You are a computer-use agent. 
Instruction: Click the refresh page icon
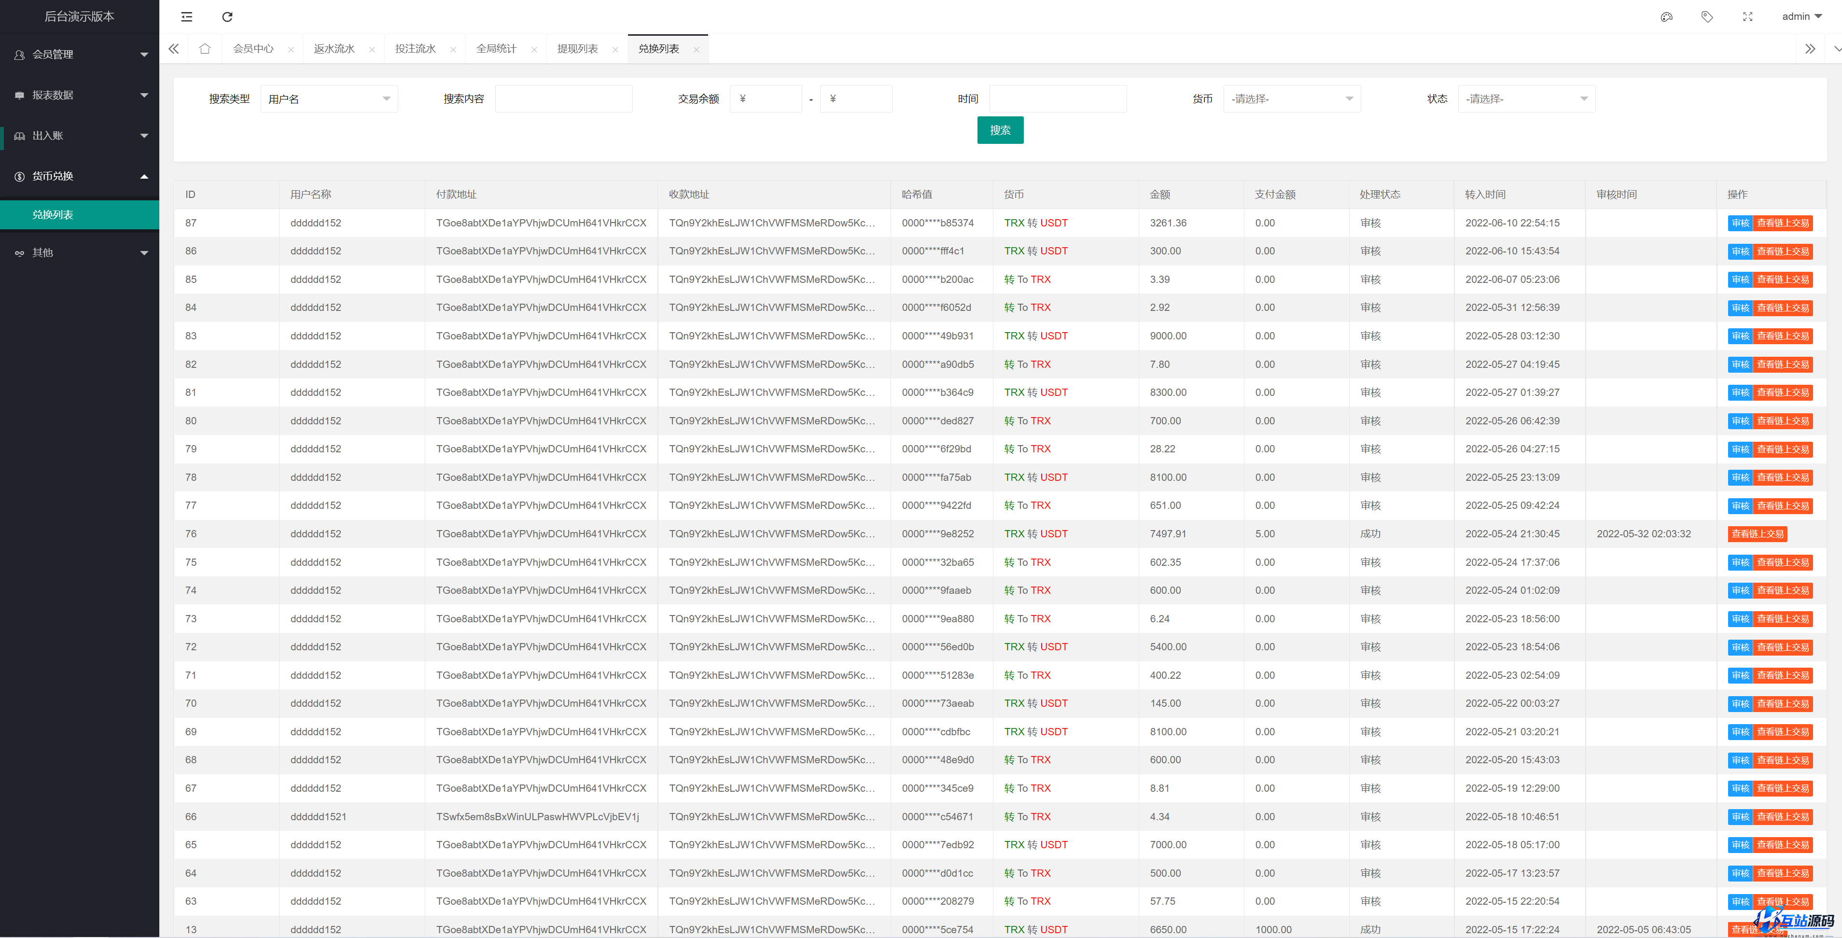(227, 16)
